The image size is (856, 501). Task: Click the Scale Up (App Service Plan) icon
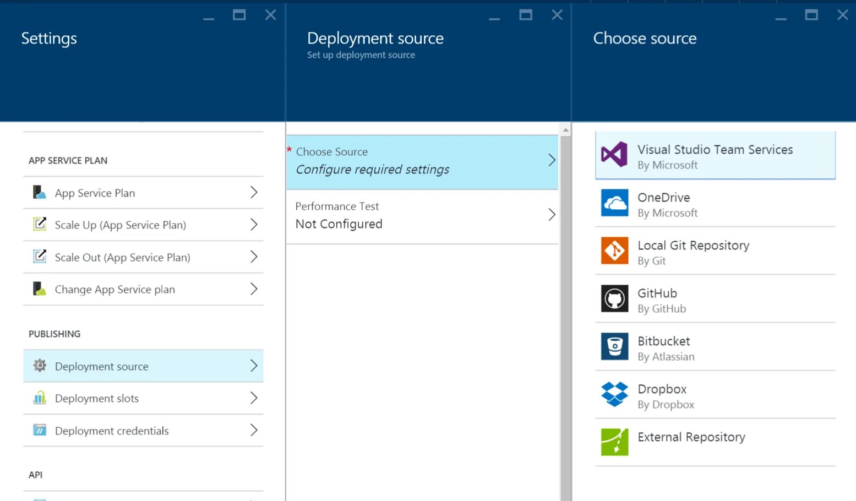(x=39, y=224)
